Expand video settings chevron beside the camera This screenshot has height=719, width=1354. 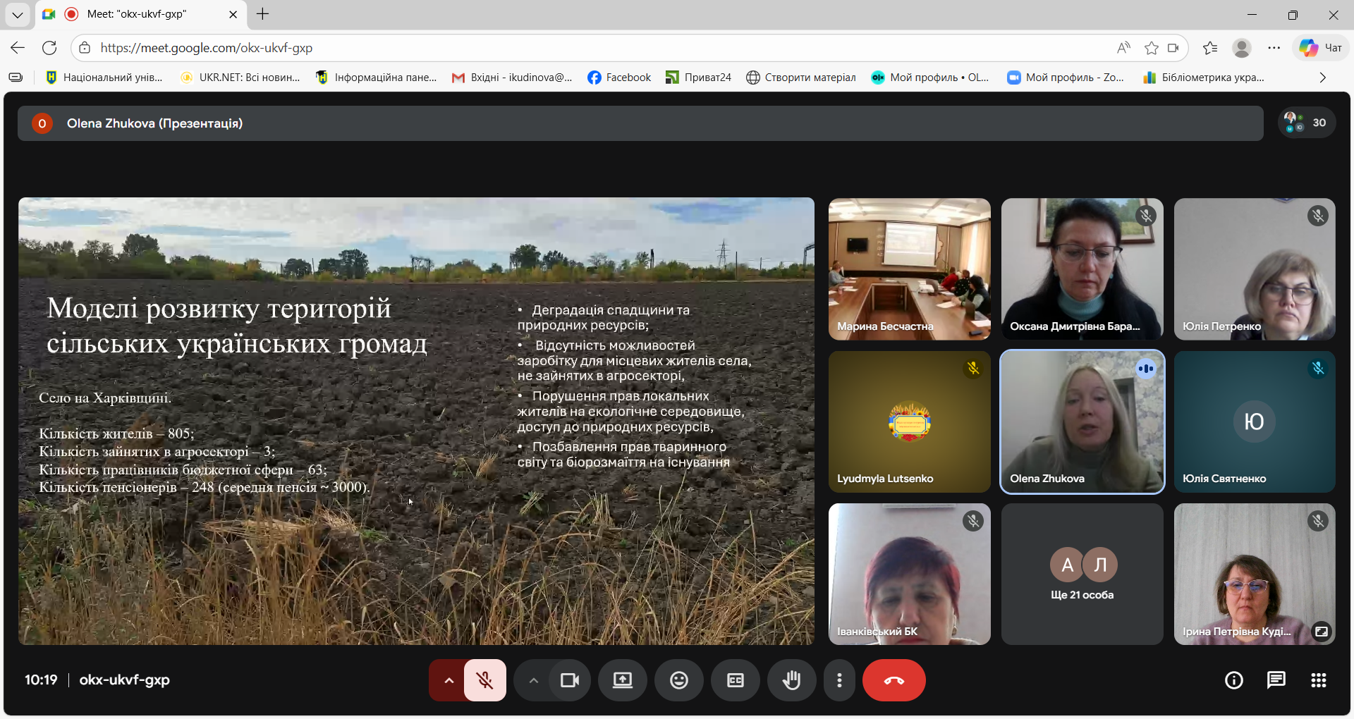pyautogui.click(x=533, y=680)
